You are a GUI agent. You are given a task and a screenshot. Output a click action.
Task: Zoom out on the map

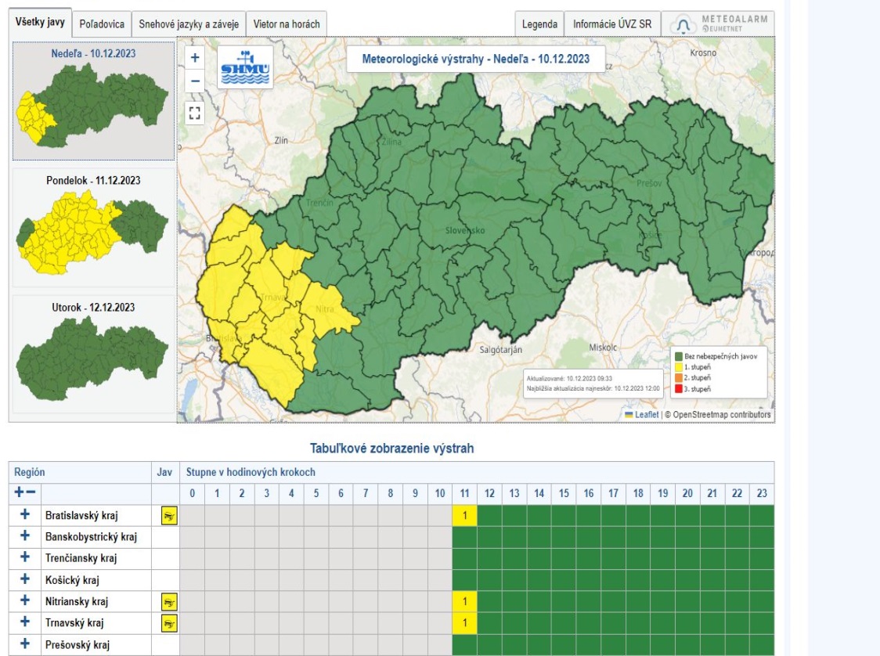[x=195, y=81]
